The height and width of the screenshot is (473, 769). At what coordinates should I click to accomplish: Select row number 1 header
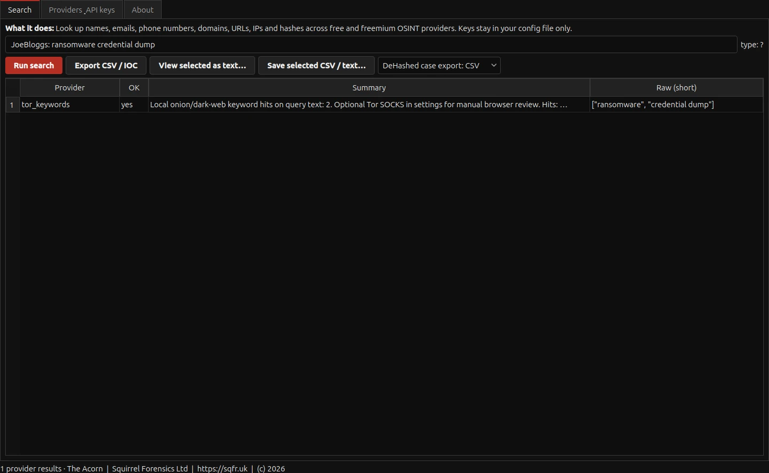(12, 105)
